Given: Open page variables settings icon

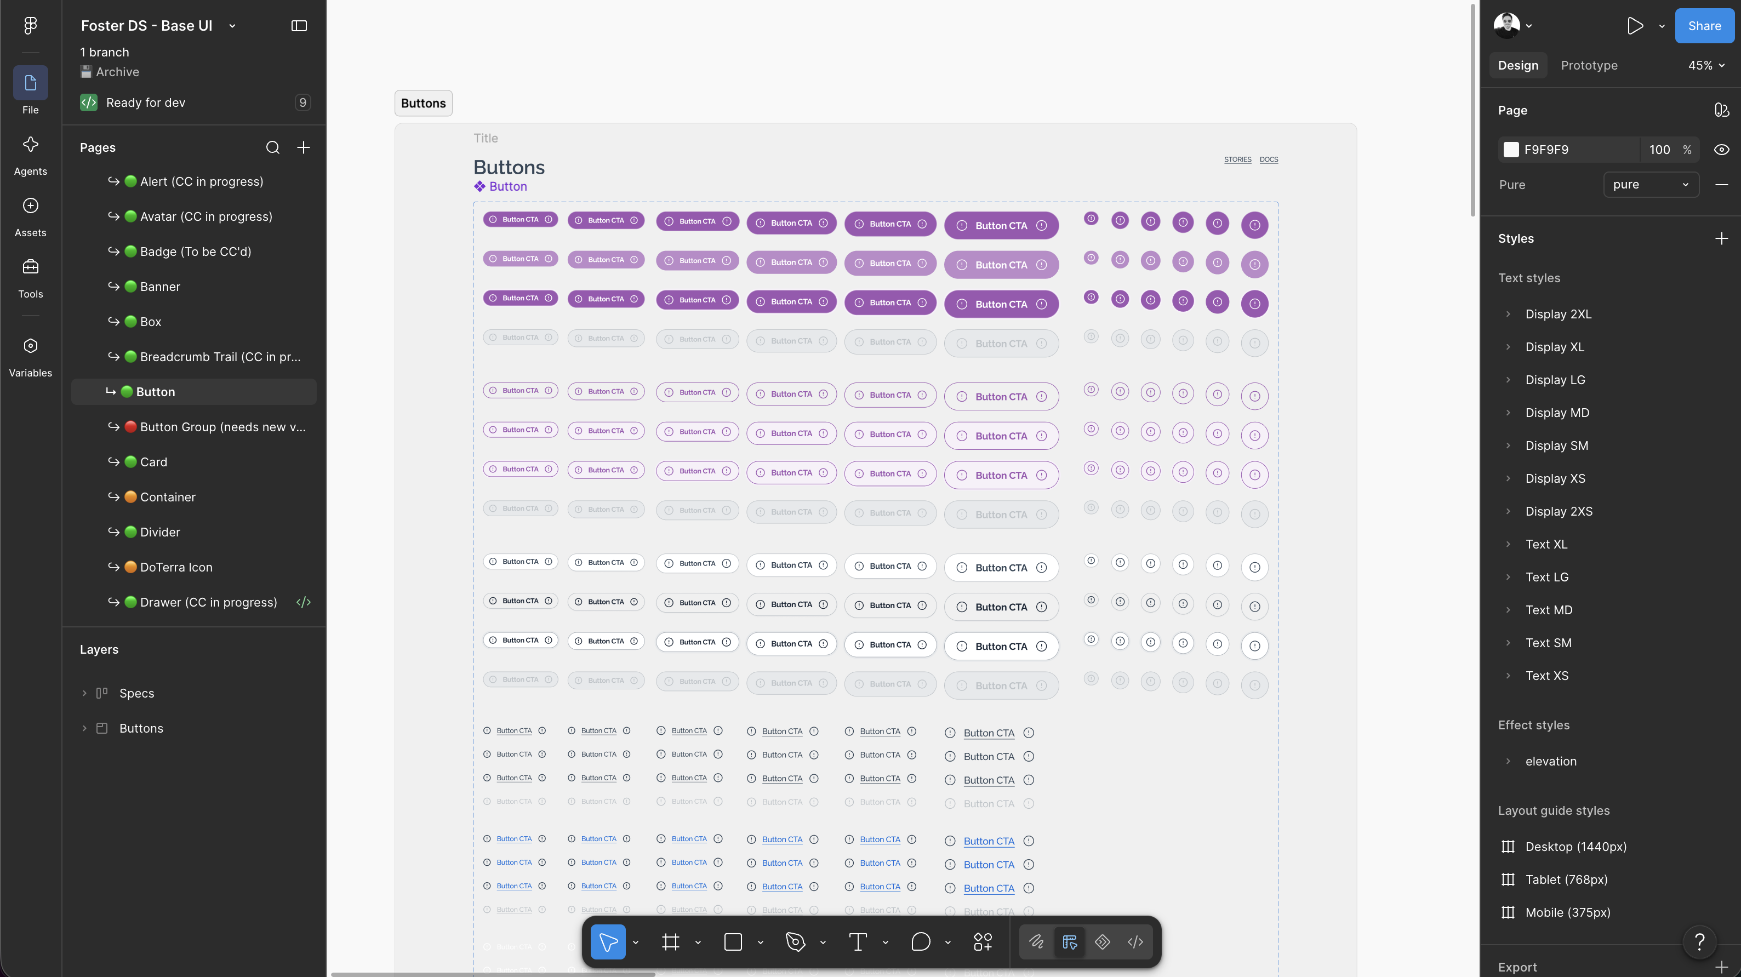Looking at the screenshot, I should (x=1721, y=110).
